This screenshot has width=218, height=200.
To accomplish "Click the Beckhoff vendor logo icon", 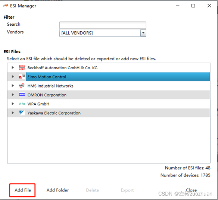I will point(22,68).
